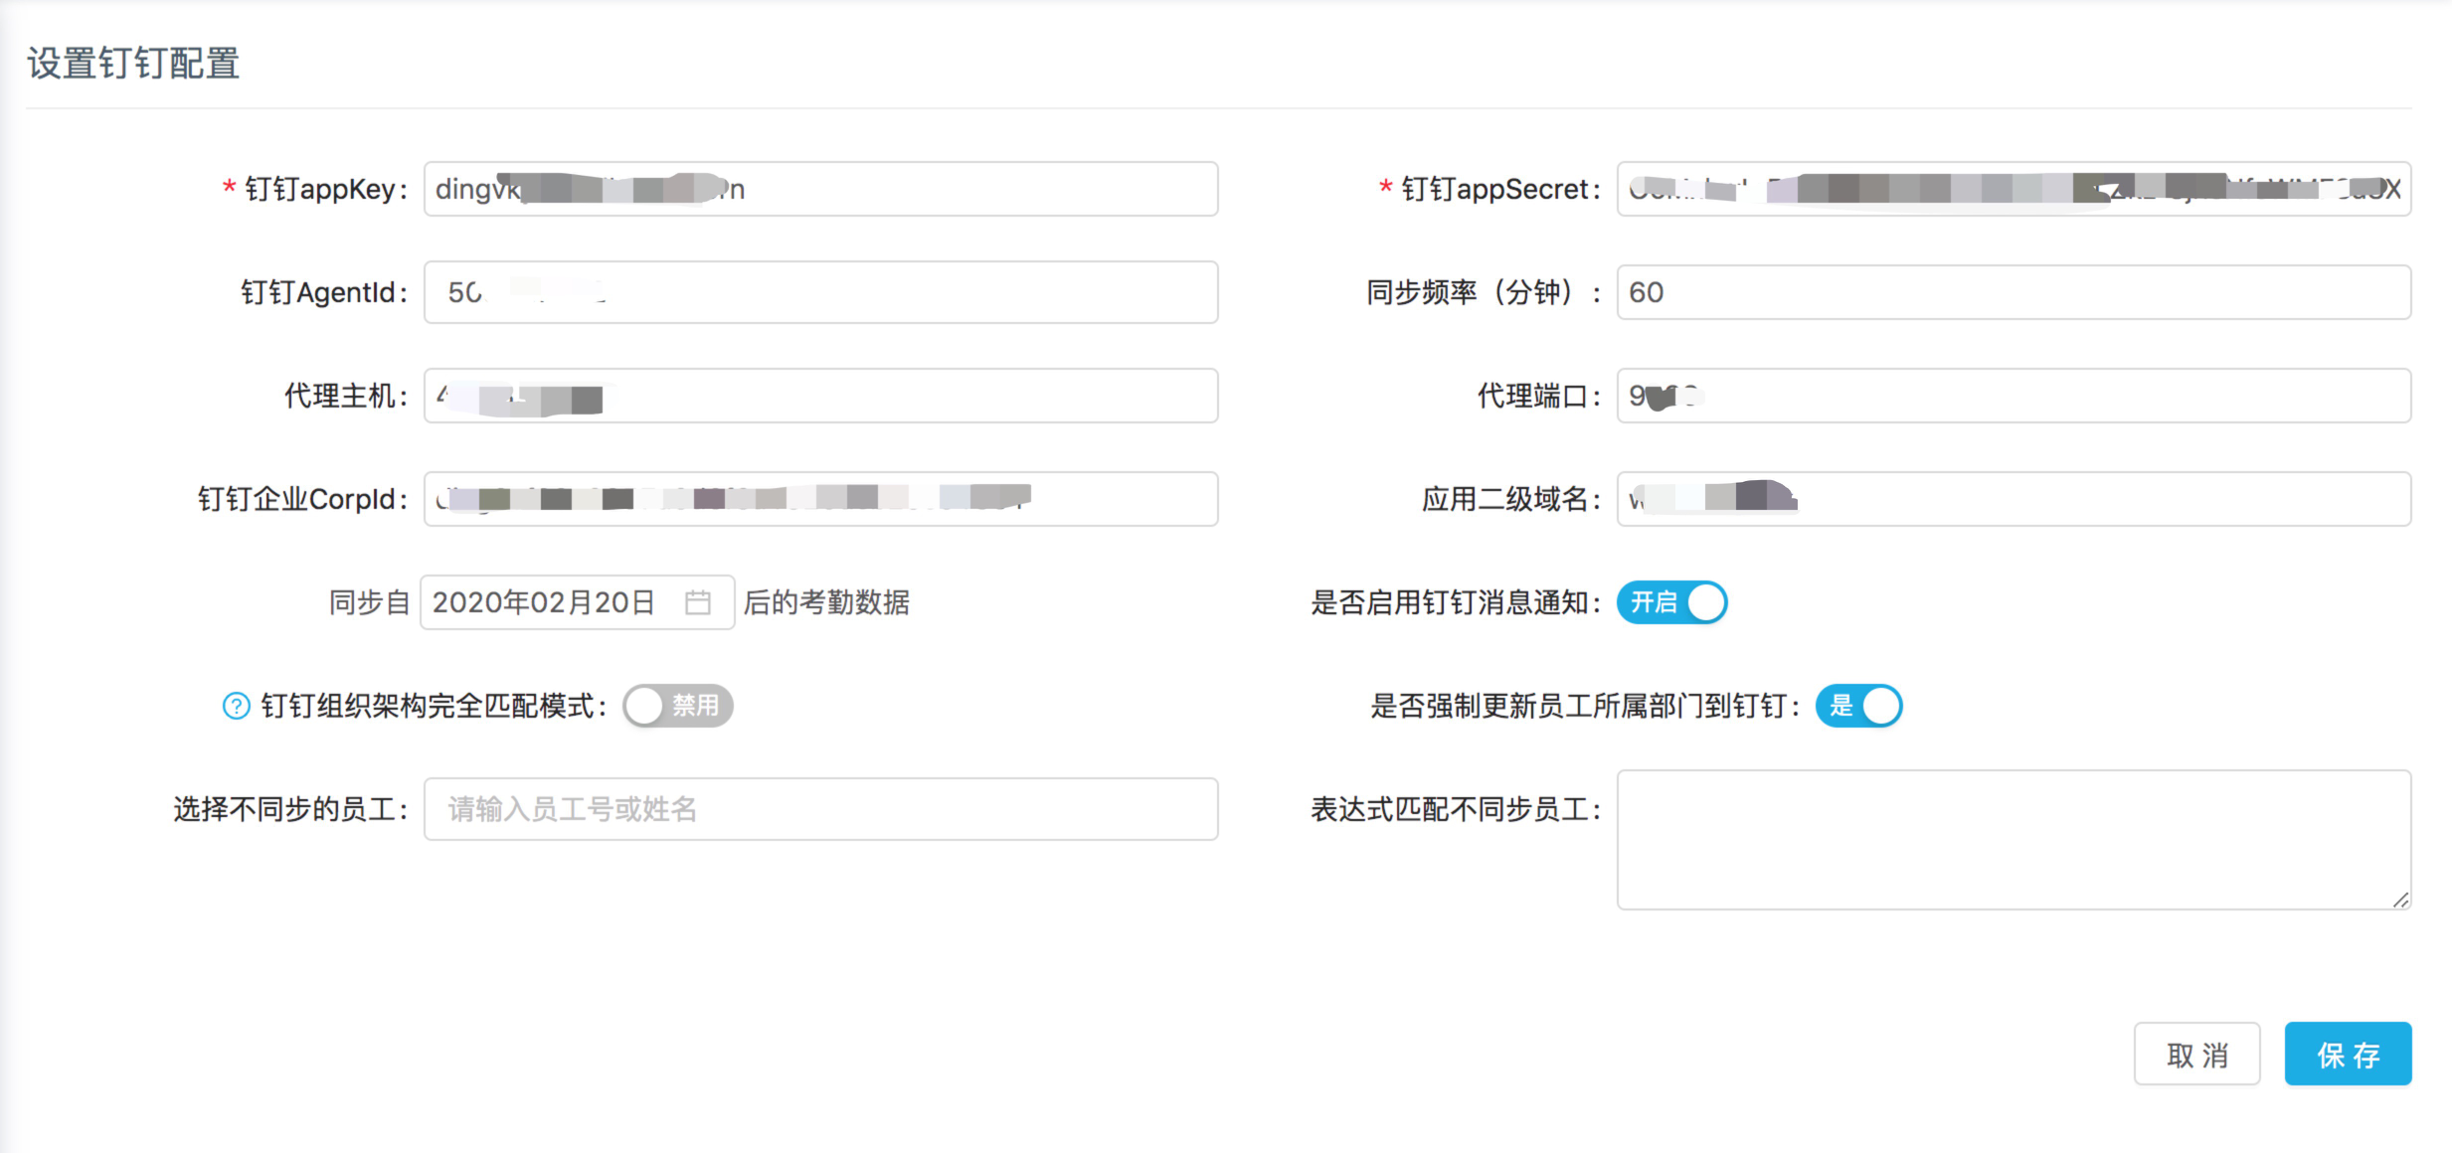Click the 钉钉appKey label

click(x=325, y=189)
